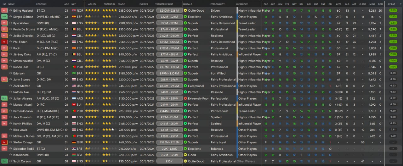403x166 pixels.
Task: Click the USA flag in Zack Steffen's row
Action: point(74,86)
